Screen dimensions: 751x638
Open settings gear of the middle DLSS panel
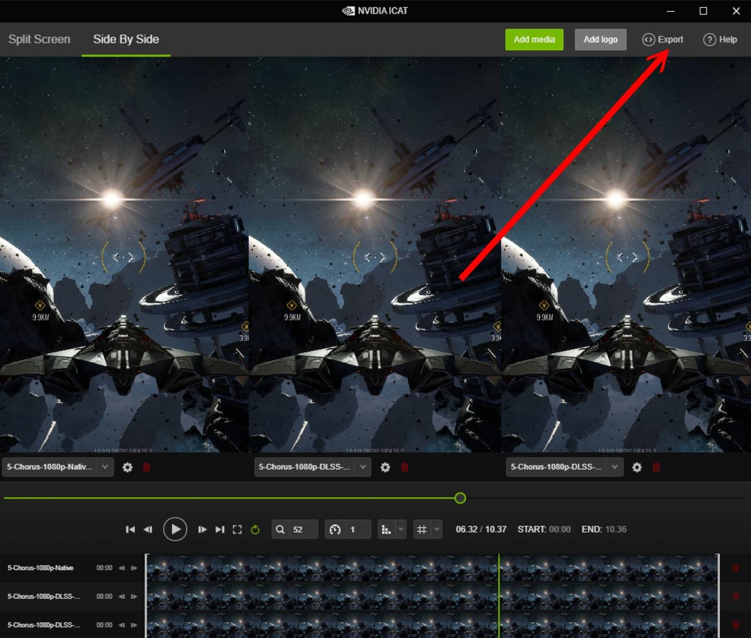coord(385,467)
